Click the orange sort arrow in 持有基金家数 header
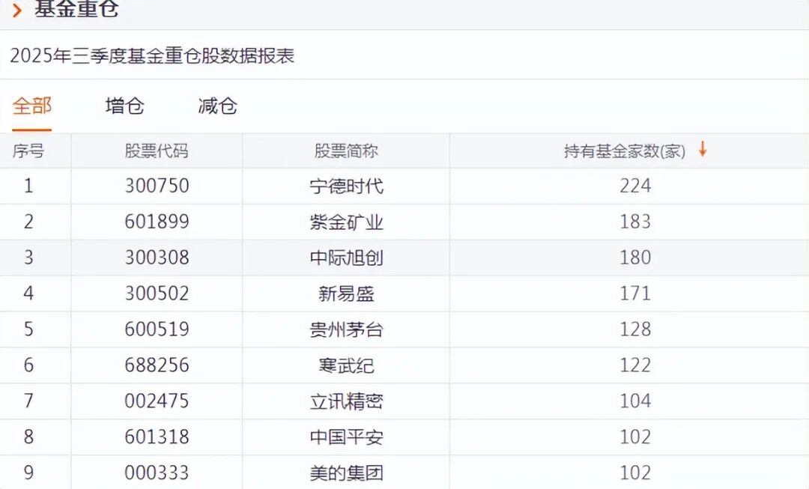Image resolution: width=809 pixels, height=489 pixels. 702,149
